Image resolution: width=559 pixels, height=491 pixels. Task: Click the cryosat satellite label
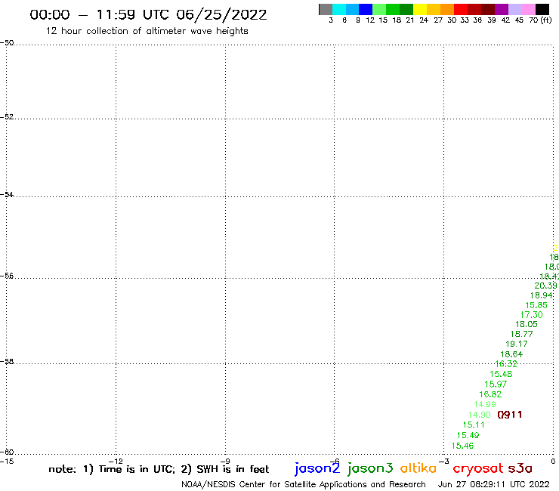[x=478, y=469]
